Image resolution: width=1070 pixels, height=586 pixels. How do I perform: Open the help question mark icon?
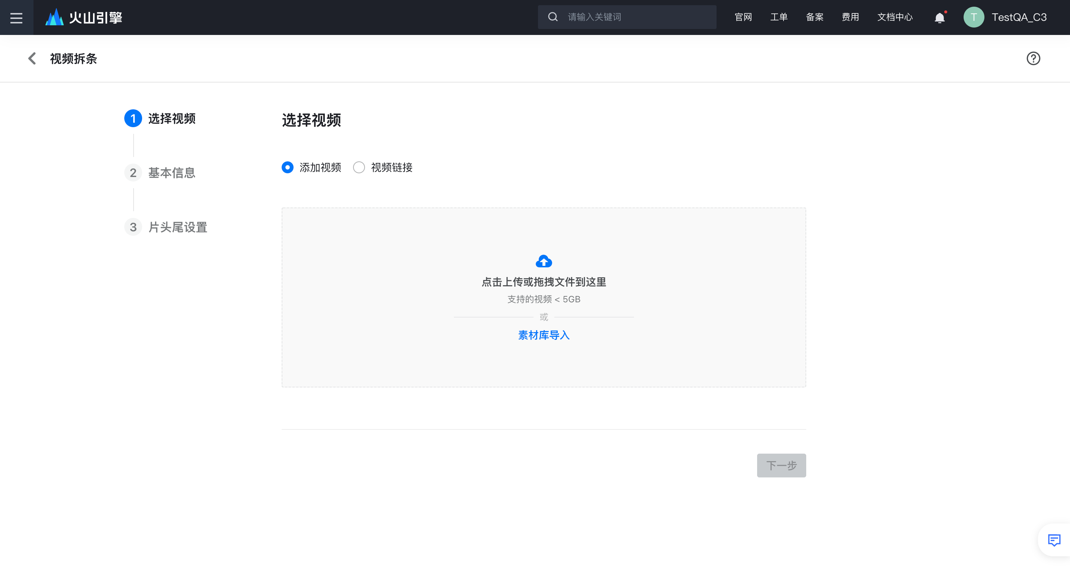(x=1033, y=58)
